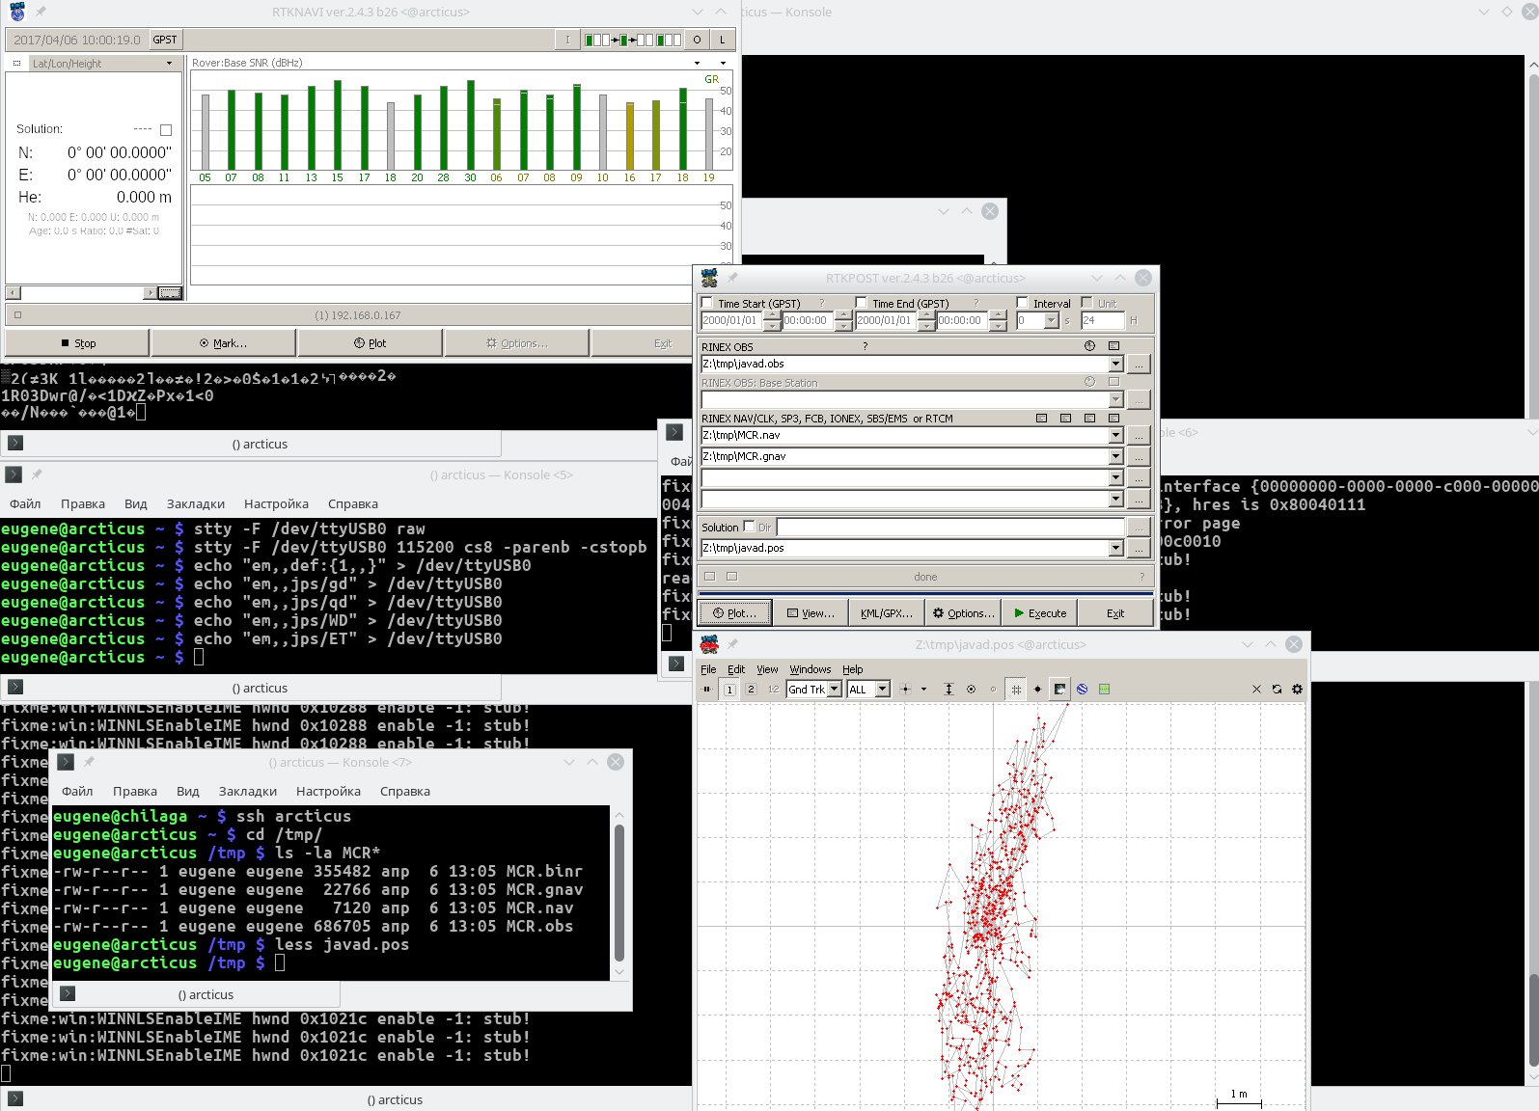Image resolution: width=1539 pixels, height=1111 pixels.
Task: Enable the Interval checkbox in RTKPOST
Action: point(1023,303)
